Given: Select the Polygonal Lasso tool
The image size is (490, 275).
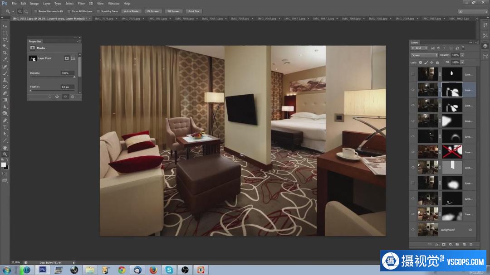Looking at the screenshot, I should [x=5, y=40].
